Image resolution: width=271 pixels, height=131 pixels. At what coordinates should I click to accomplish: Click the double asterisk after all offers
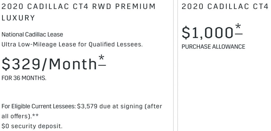35,115
